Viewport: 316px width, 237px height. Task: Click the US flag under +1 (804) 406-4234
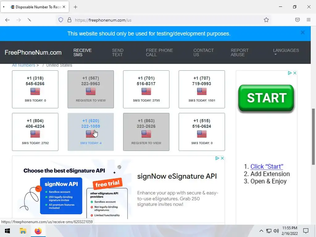(35, 134)
